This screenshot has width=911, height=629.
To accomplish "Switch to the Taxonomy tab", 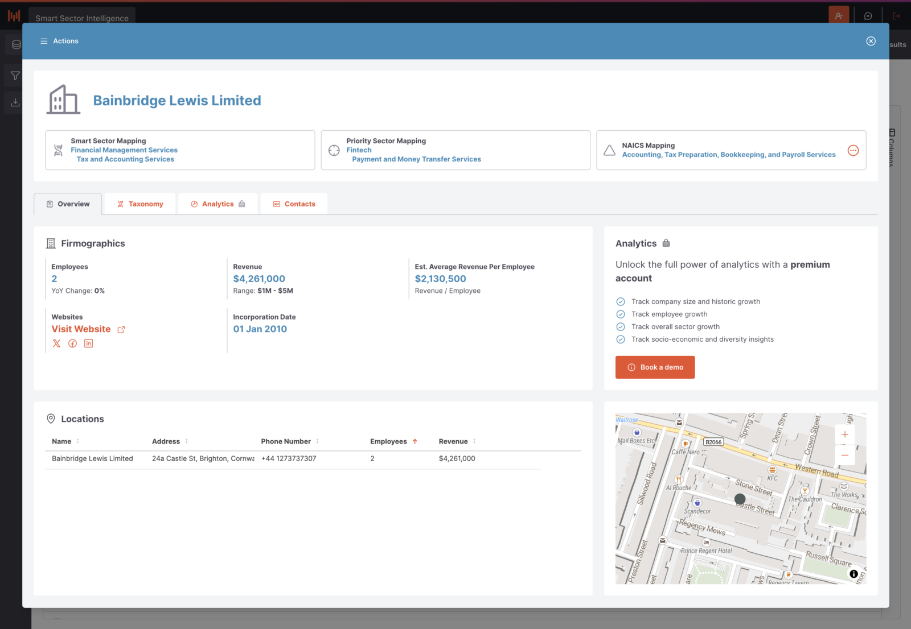I will tap(140, 204).
